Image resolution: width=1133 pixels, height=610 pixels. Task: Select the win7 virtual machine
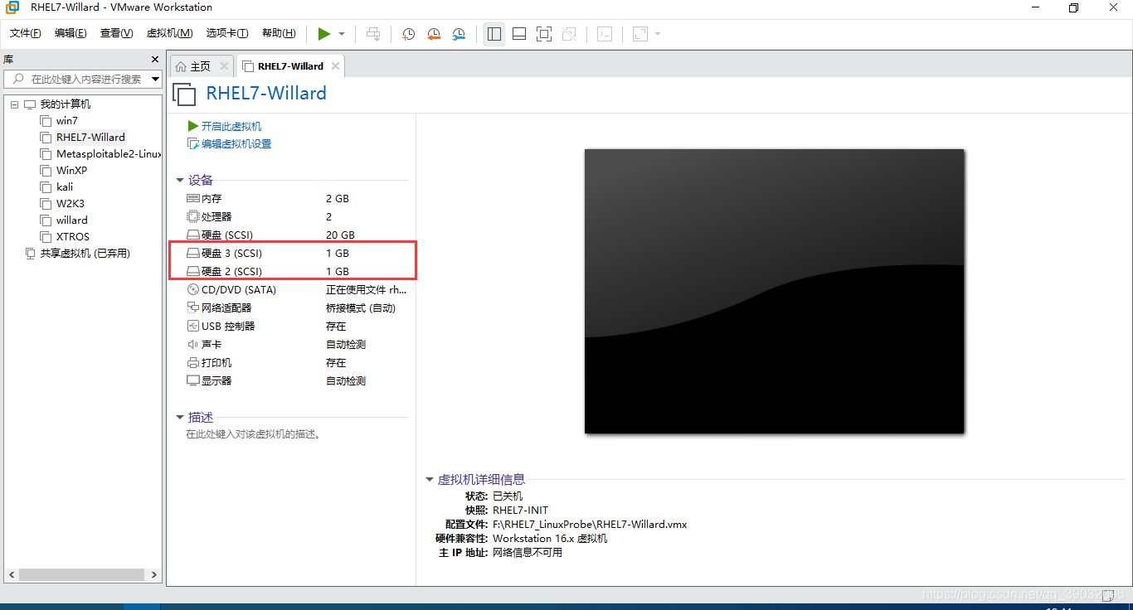pyautogui.click(x=66, y=121)
